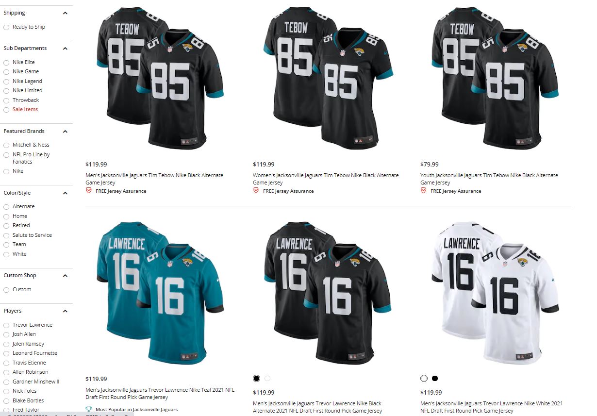Open Men's Tim Tebow Black Alternate Game Jersey link
Viewport: 597px width, 416px height.
(x=154, y=179)
